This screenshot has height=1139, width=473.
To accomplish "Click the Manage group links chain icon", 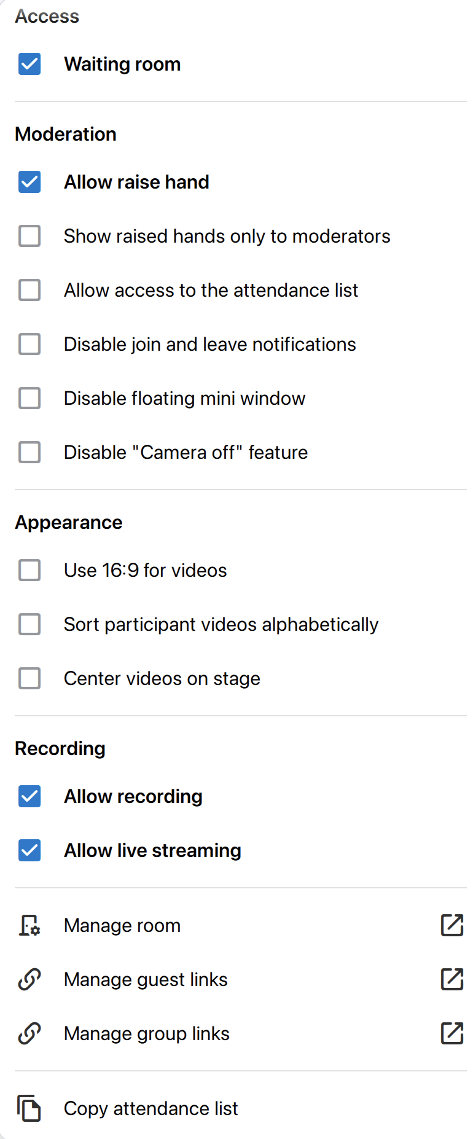I will pos(29,1033).
